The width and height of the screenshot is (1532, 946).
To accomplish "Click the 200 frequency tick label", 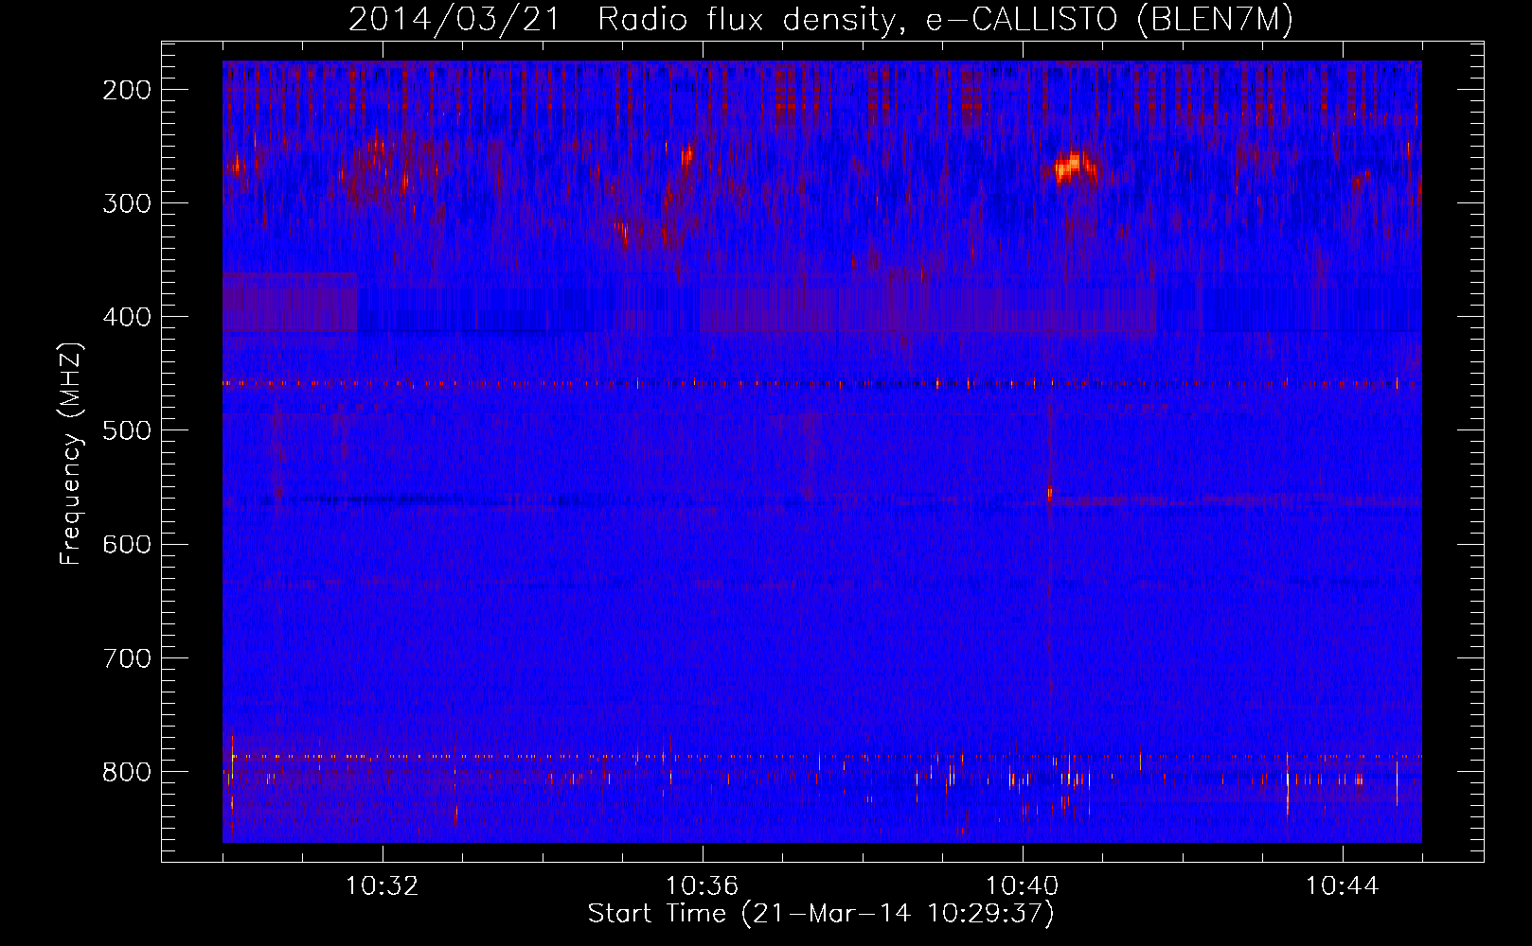I will pos(126,90).
